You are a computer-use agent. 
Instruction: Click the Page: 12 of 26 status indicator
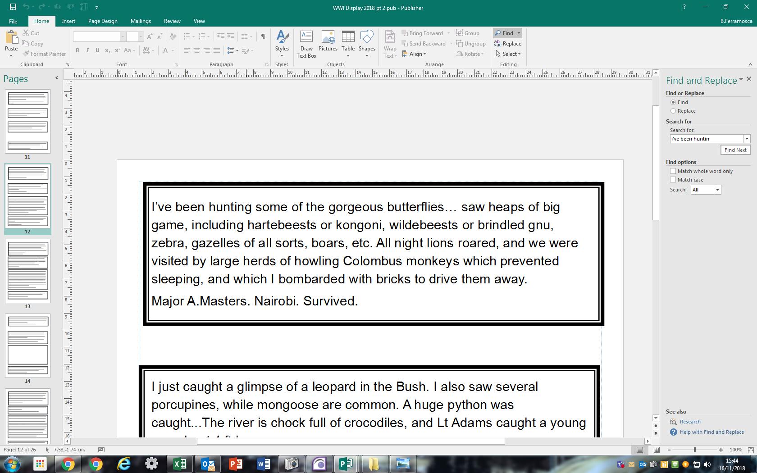click(x=19, y=450)
